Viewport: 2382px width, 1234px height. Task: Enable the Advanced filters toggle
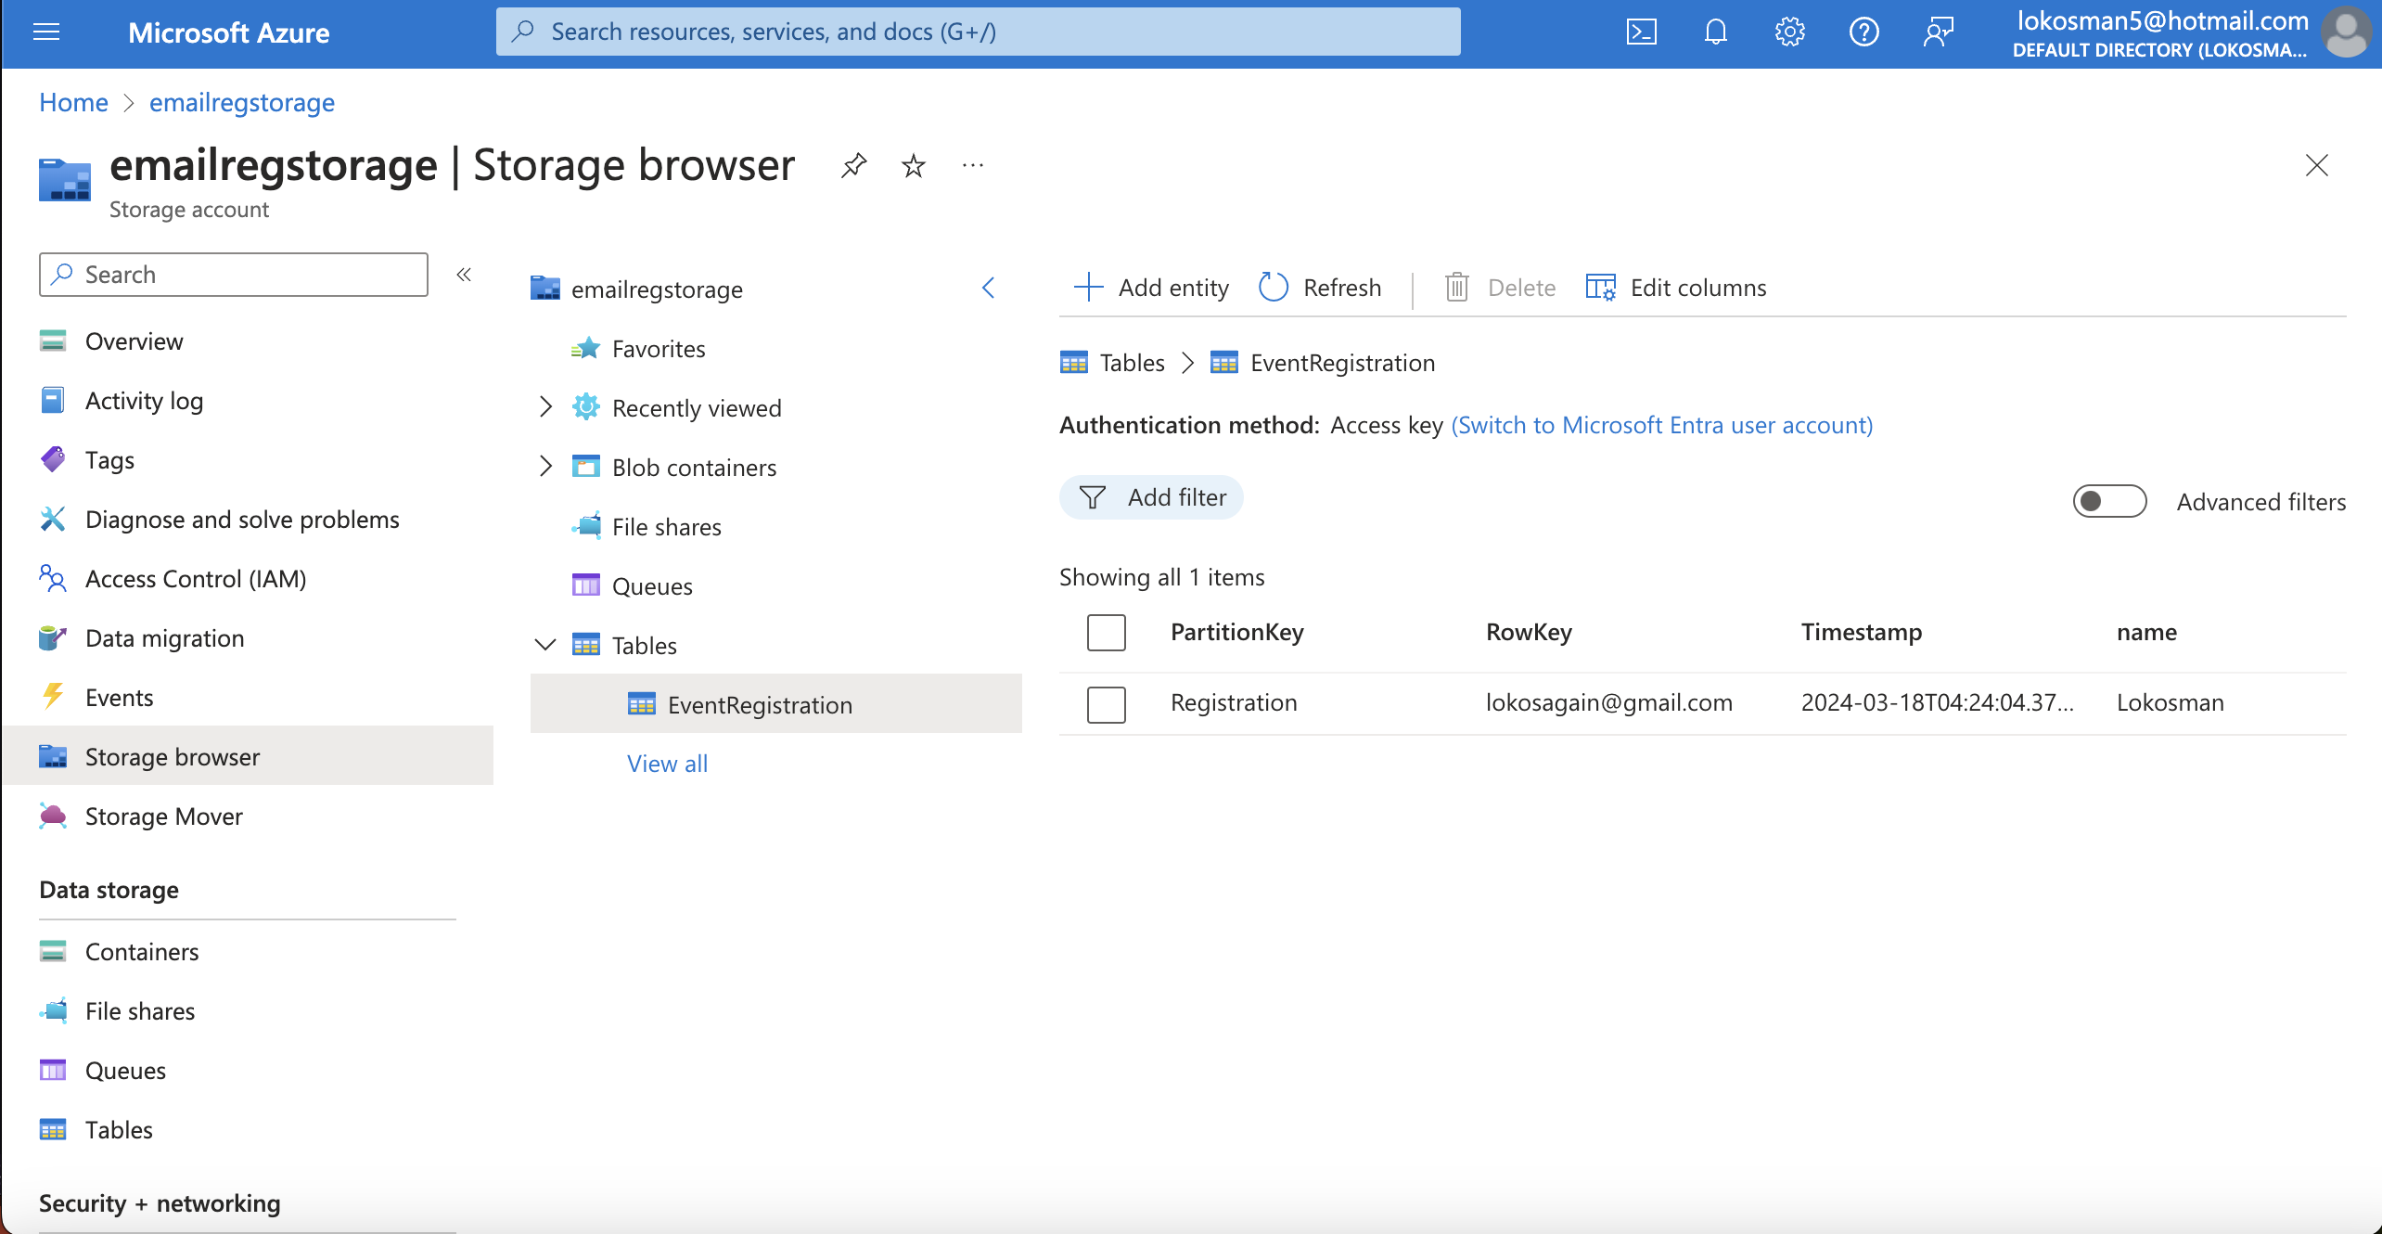click(2109, 502)
